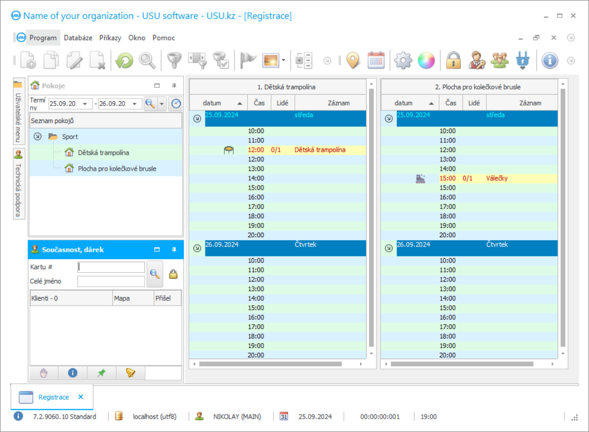Open the Color scheme wheel tool

(x=426, y=60)
